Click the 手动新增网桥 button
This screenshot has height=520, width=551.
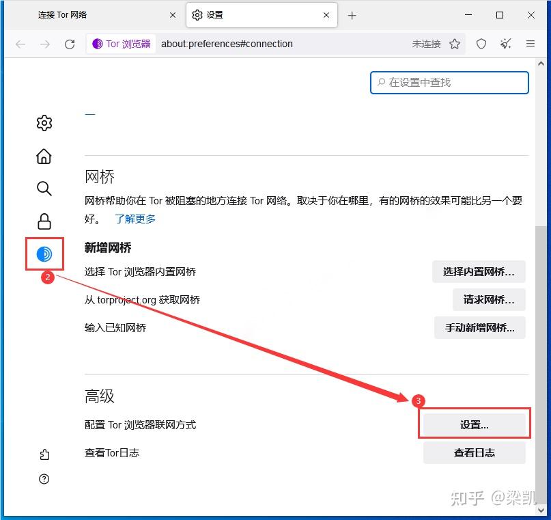click(480, 327)
